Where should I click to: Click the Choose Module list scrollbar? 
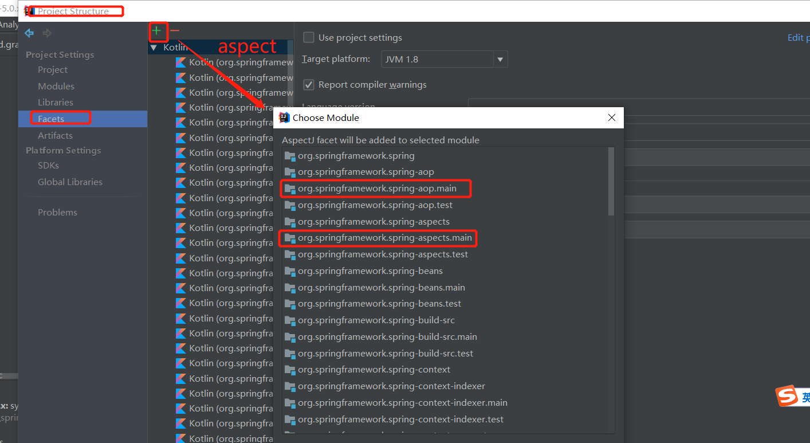pyautogui.click(x=611, y=182)
